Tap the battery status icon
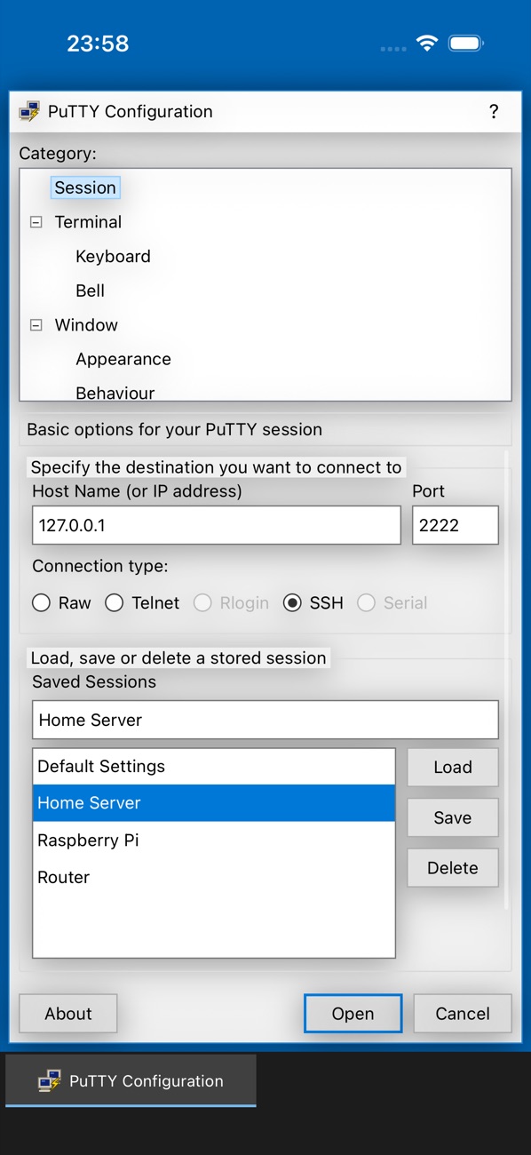Screen dimensions: 531x1155 (x=465, y=44)
